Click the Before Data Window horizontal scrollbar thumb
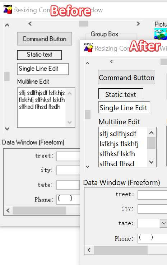167x265 pixels. pyautogui.click(x=40, y=210)
